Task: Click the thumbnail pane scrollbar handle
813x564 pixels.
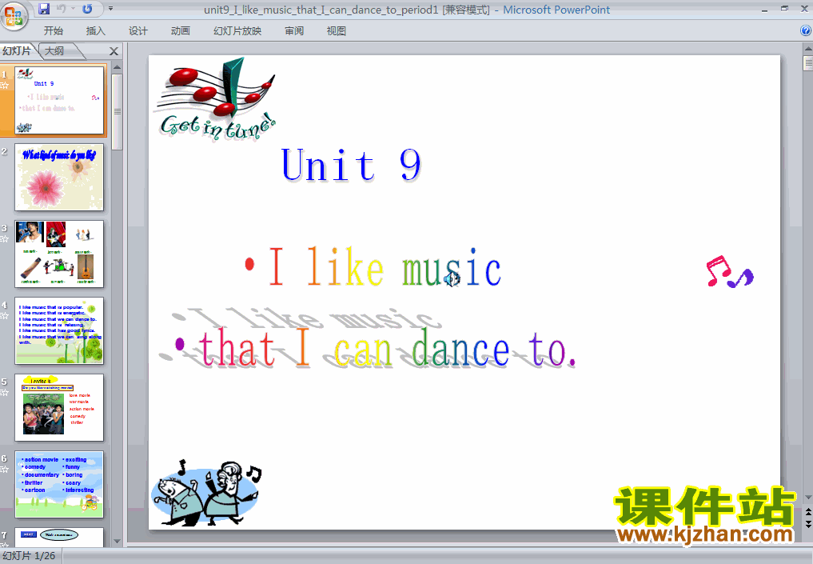Action: click(118, 111)
